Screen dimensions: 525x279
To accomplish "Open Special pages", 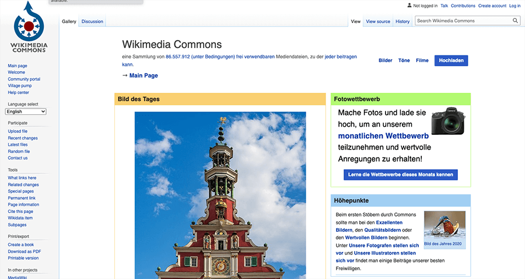I will coord(21,191).
